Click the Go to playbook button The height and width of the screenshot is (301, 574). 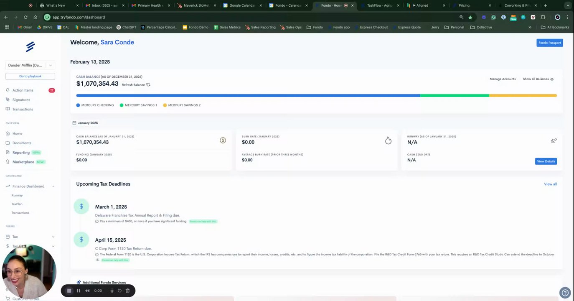30,76
